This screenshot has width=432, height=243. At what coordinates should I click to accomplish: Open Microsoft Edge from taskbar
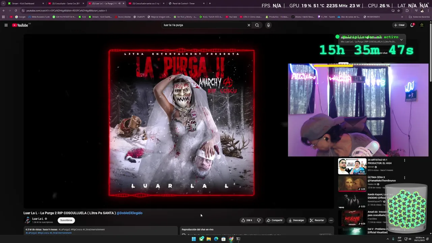[x=216, y=239]
